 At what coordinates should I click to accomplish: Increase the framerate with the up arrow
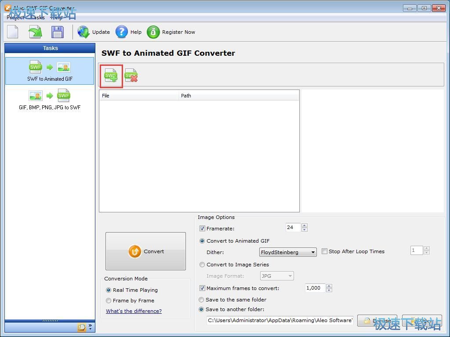click(x=305, y=226)
